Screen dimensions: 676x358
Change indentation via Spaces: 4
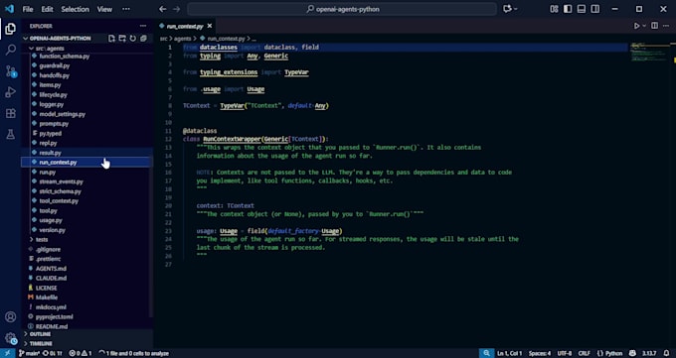pyautogui.click(x=540, y=353)
